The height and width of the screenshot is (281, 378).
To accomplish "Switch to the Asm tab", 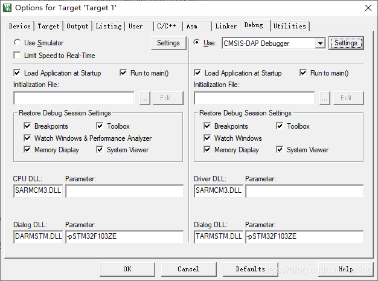I will (197, 26).
